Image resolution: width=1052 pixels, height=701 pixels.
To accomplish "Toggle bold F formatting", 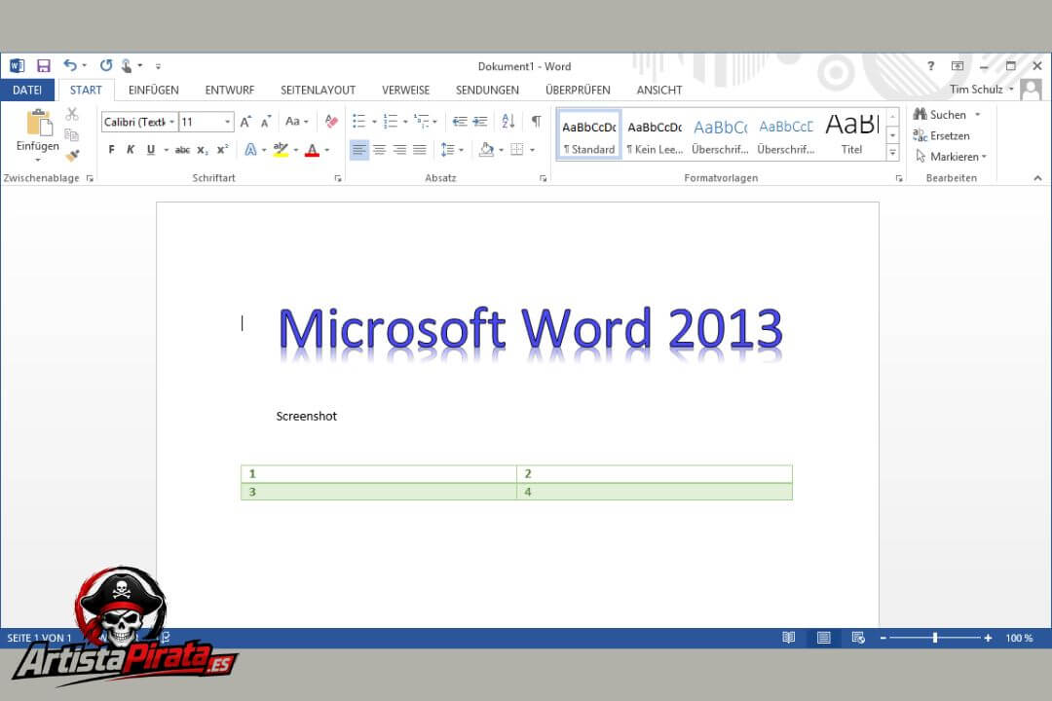I will pos(111,150).
